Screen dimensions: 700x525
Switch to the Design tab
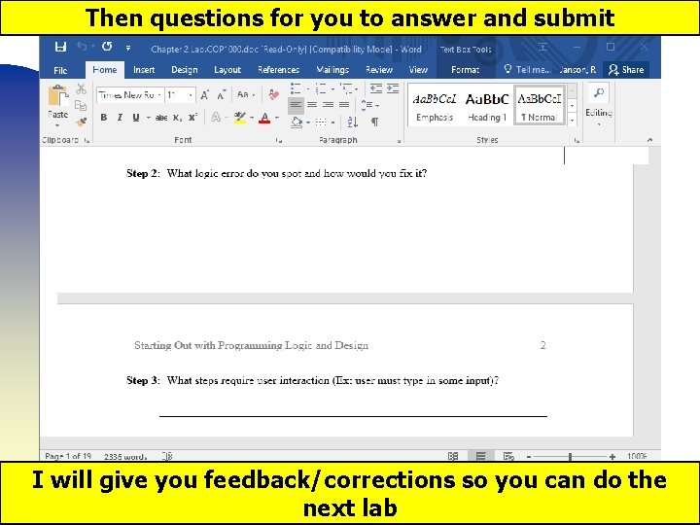(x=185, y=70)
